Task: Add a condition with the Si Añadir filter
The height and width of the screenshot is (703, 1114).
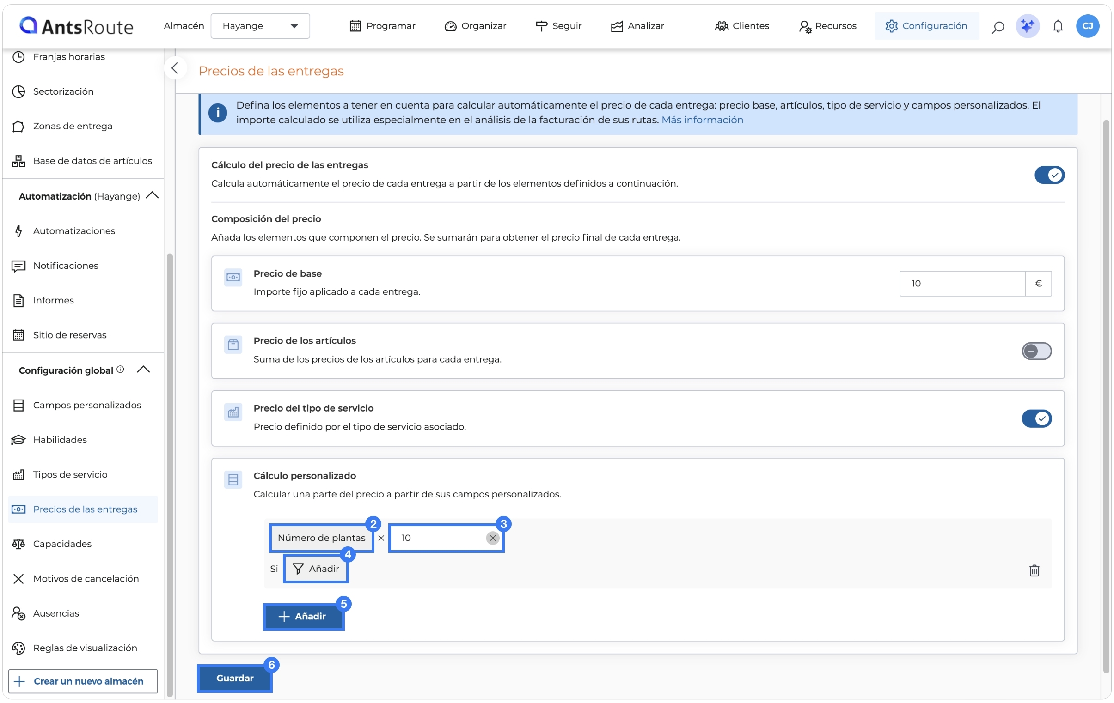Action: [x=316, y=569]
